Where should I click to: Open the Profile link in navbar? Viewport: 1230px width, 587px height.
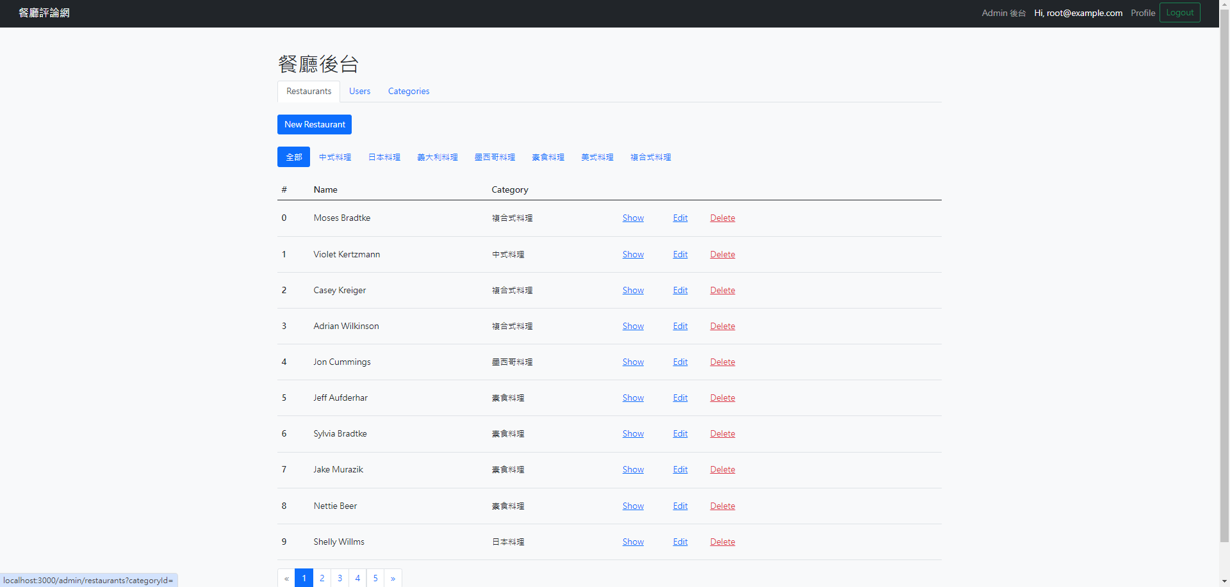[x=1142, y=13]
